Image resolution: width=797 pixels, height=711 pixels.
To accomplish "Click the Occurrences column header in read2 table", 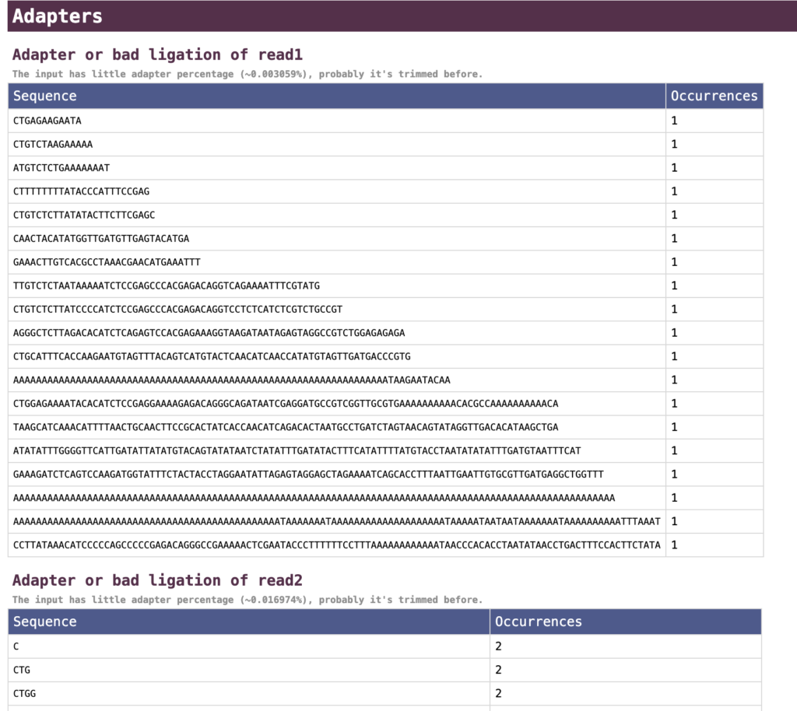I will [538, 622].
